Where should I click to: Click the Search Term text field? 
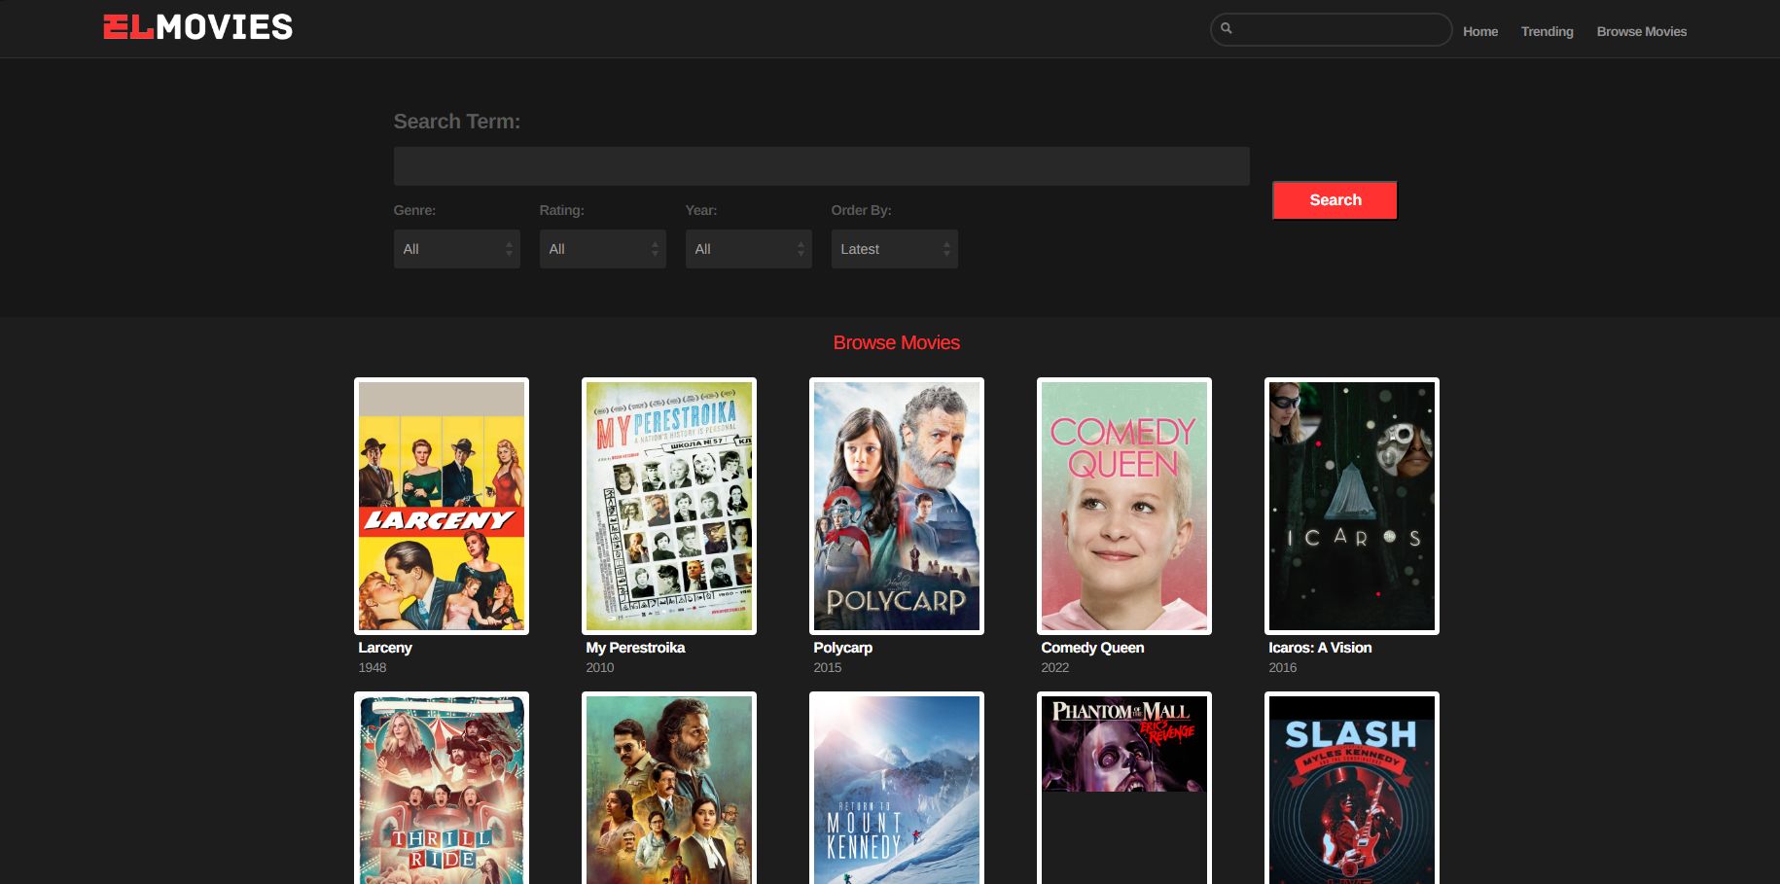(x=821, y=166)
